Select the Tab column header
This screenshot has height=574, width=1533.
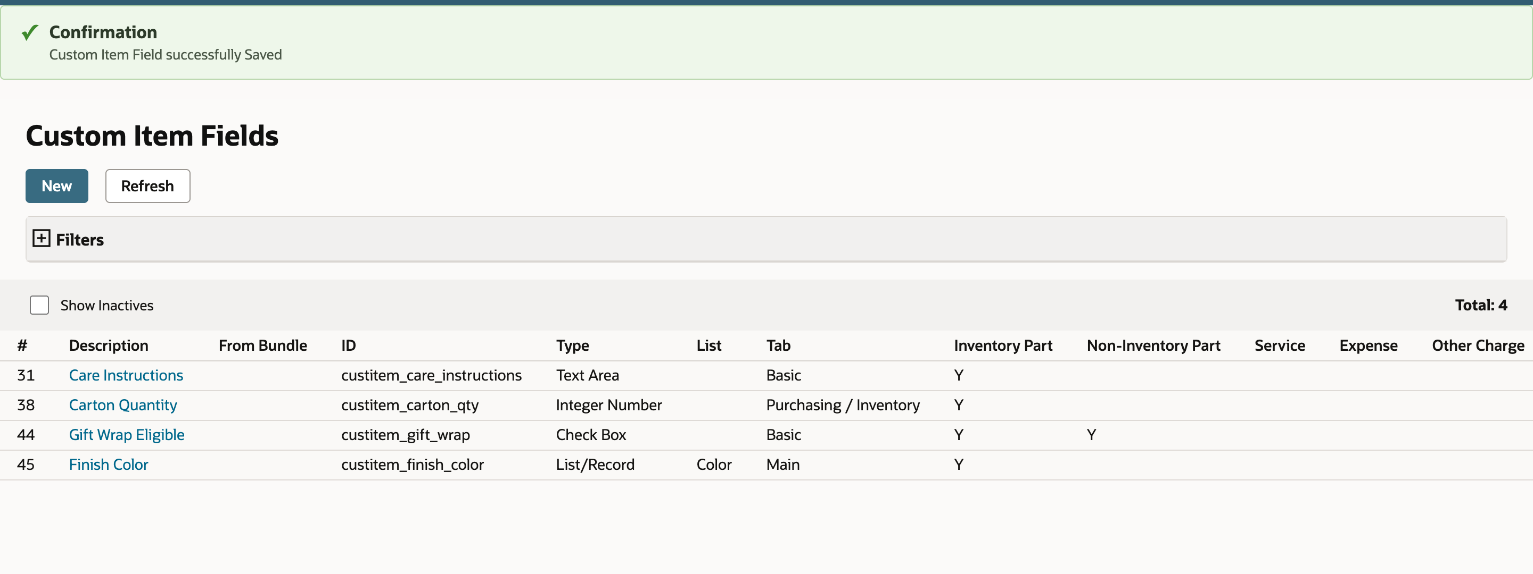pyautogui.click(x=778, y=346)
